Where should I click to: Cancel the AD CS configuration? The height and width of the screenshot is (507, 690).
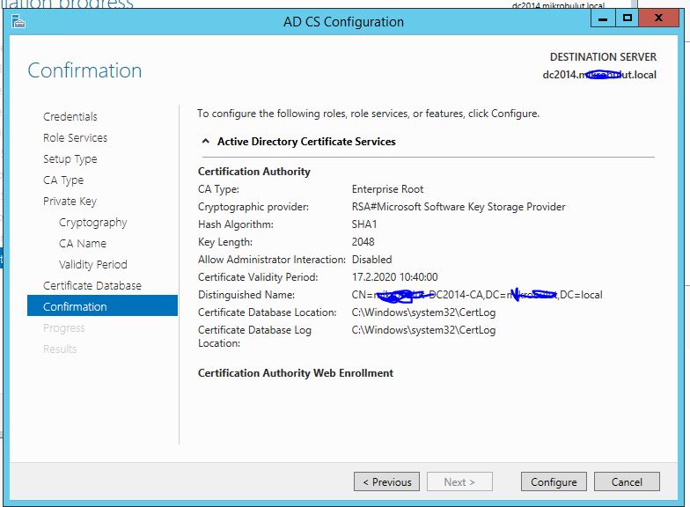[627, 482]
